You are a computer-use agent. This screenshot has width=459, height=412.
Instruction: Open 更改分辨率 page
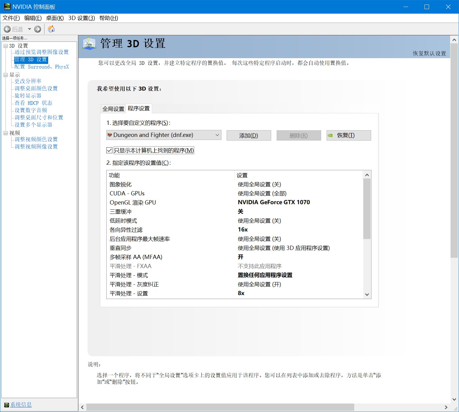(x=28, y=81)
